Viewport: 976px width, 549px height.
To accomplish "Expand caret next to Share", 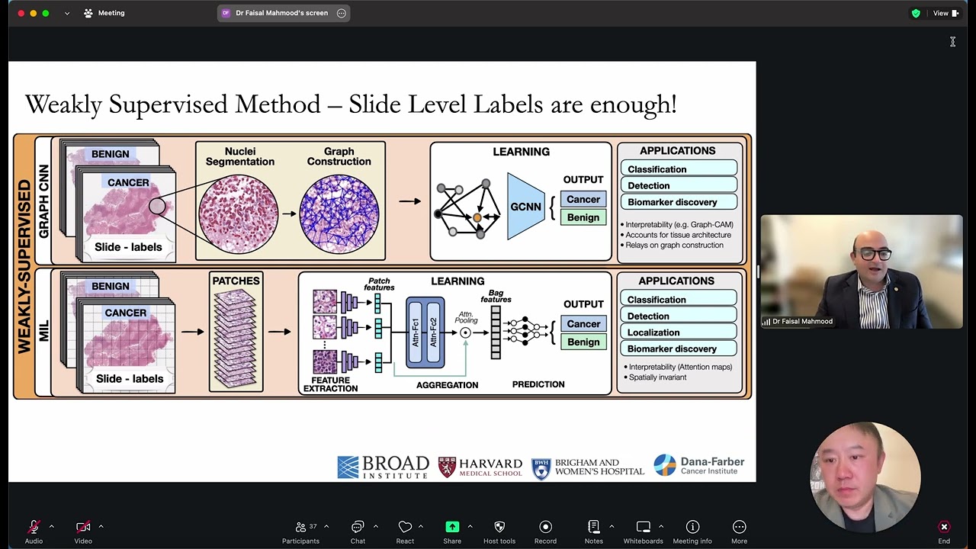I will (x=470, y=527).
